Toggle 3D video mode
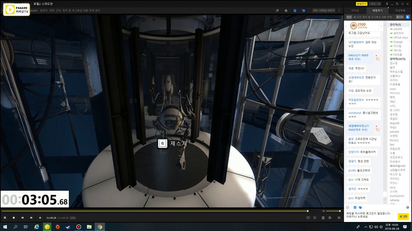This screenshot has width=412, height=231. (314, 218)
